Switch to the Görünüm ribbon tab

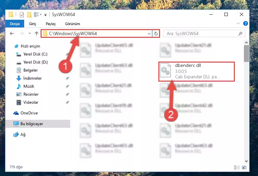pos(72,24)
